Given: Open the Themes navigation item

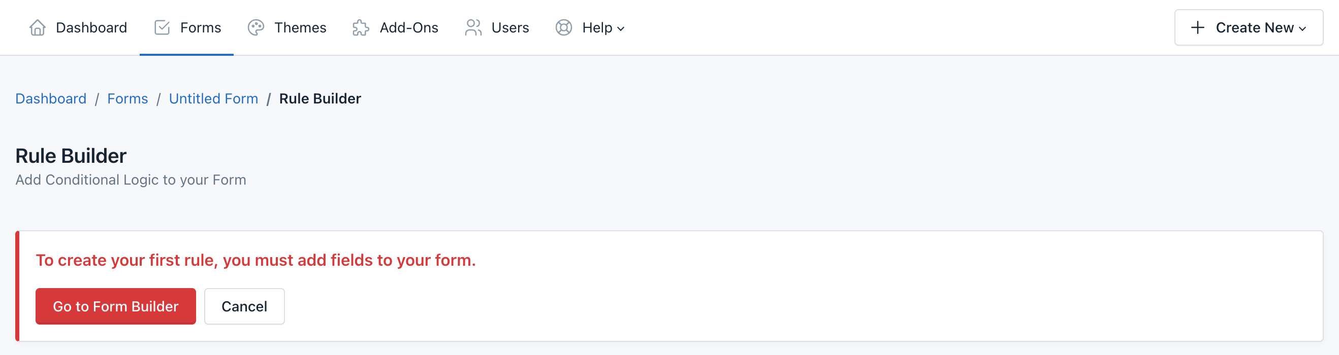Looking at the screenshot, I should pos(300,27).
